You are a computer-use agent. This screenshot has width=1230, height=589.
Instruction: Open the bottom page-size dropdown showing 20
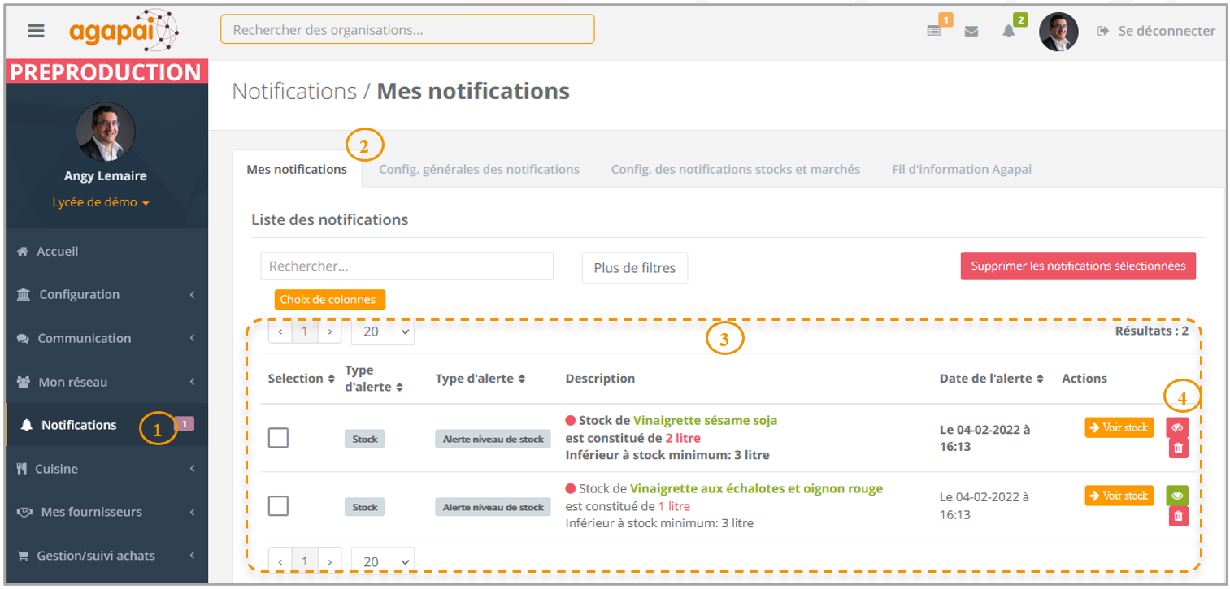click(383, 561)
